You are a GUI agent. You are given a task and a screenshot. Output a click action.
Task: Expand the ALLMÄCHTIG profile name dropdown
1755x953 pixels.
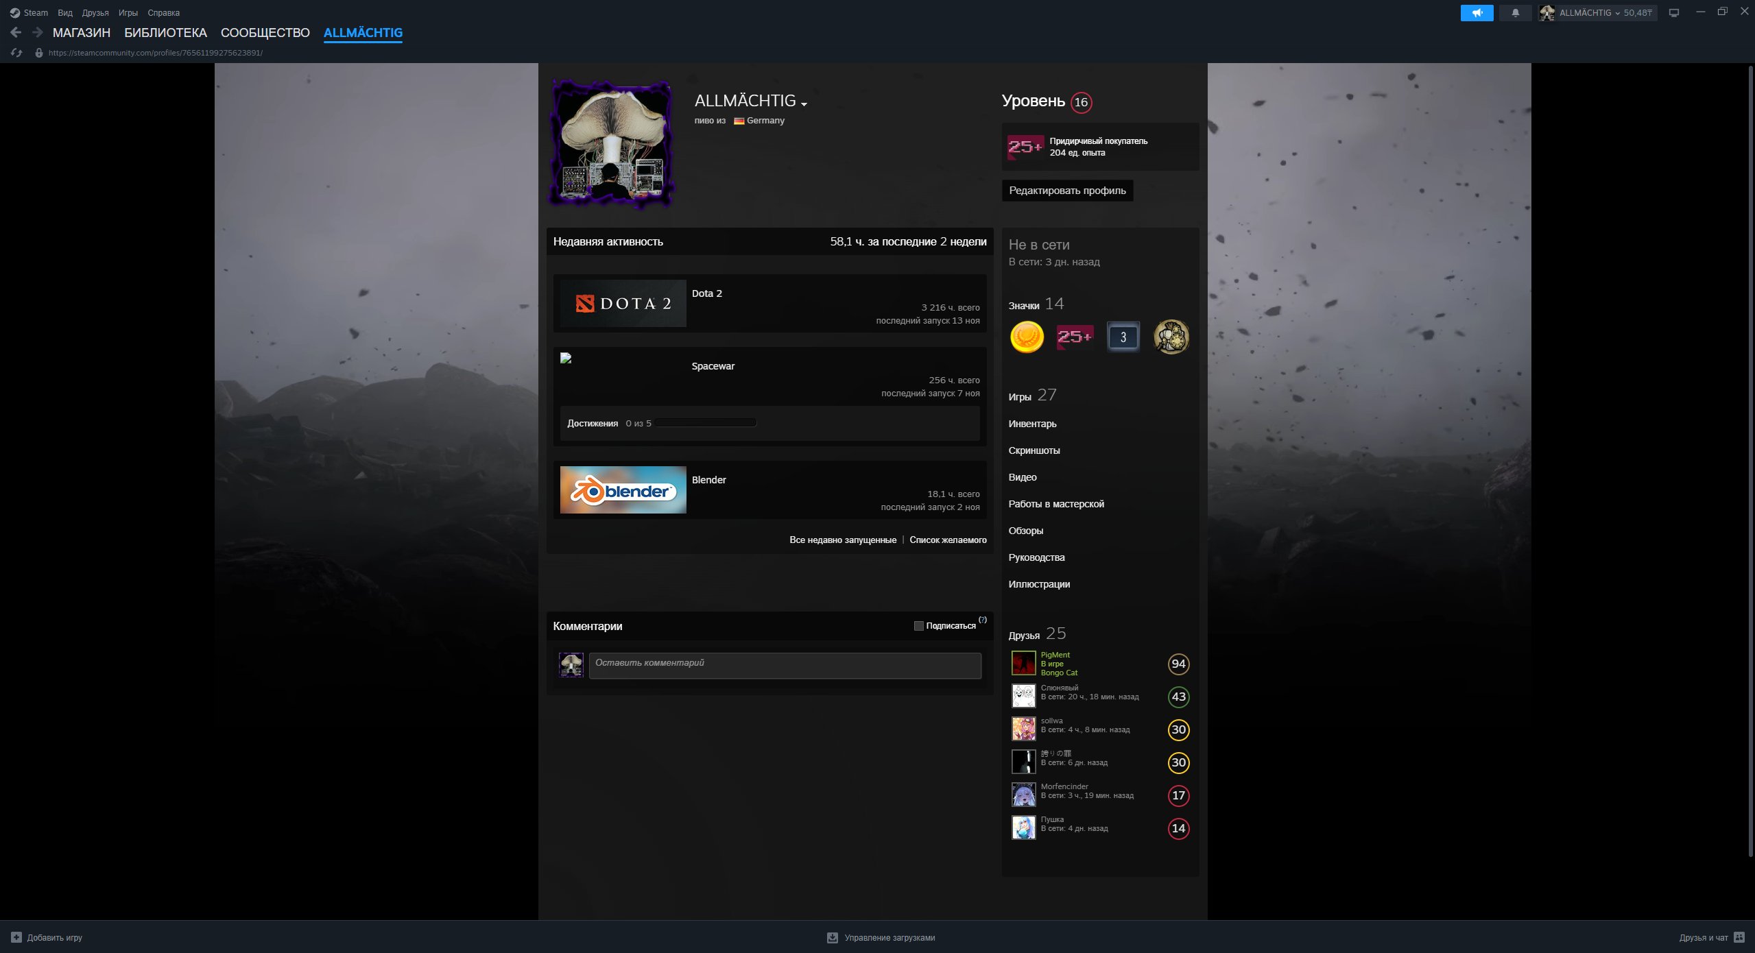point(804,104)
